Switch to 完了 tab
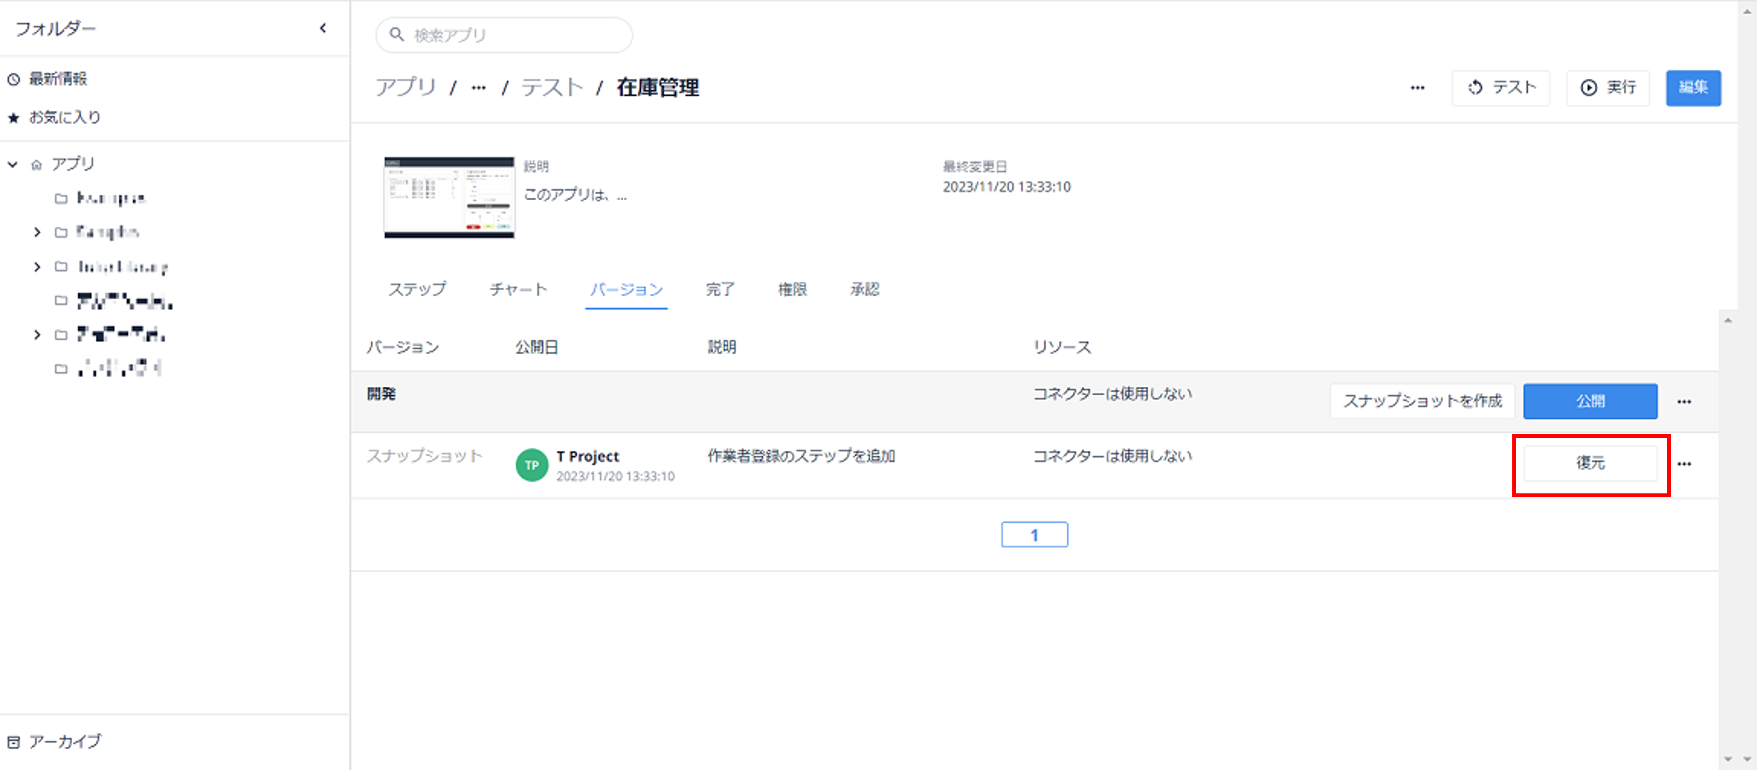1757x770 pixels. (720, 289)
